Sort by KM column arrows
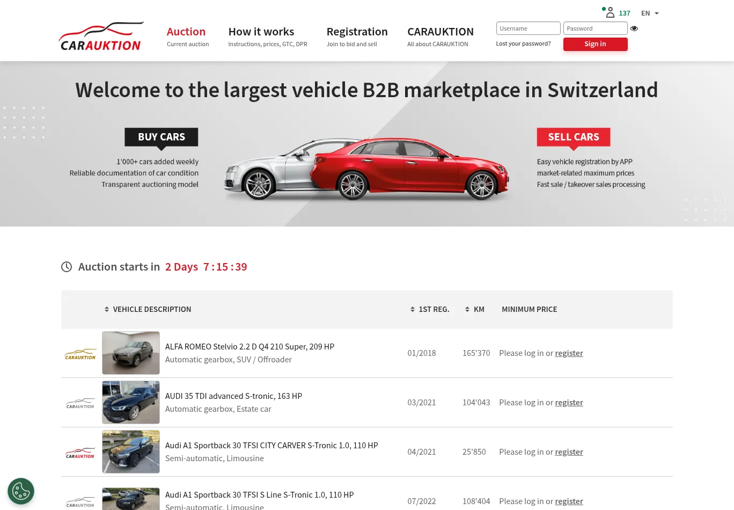 point(467,309)
